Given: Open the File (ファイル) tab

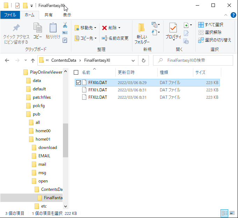Looking at the screenshot, I should pyautogui.click(x=10, y=15).
